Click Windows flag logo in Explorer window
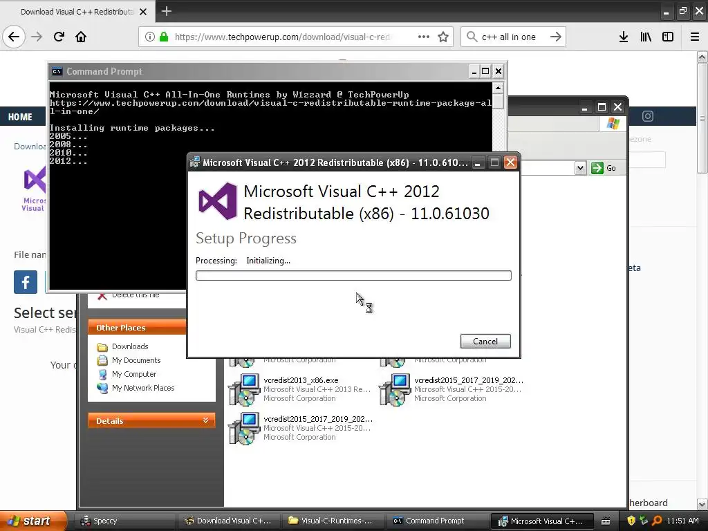 point(613,123)
